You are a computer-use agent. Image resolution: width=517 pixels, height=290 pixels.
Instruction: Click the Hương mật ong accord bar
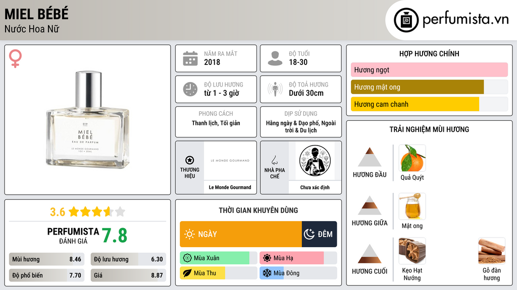tap(429, 87)
